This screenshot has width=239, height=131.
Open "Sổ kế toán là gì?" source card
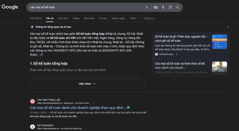coord(181,39)
